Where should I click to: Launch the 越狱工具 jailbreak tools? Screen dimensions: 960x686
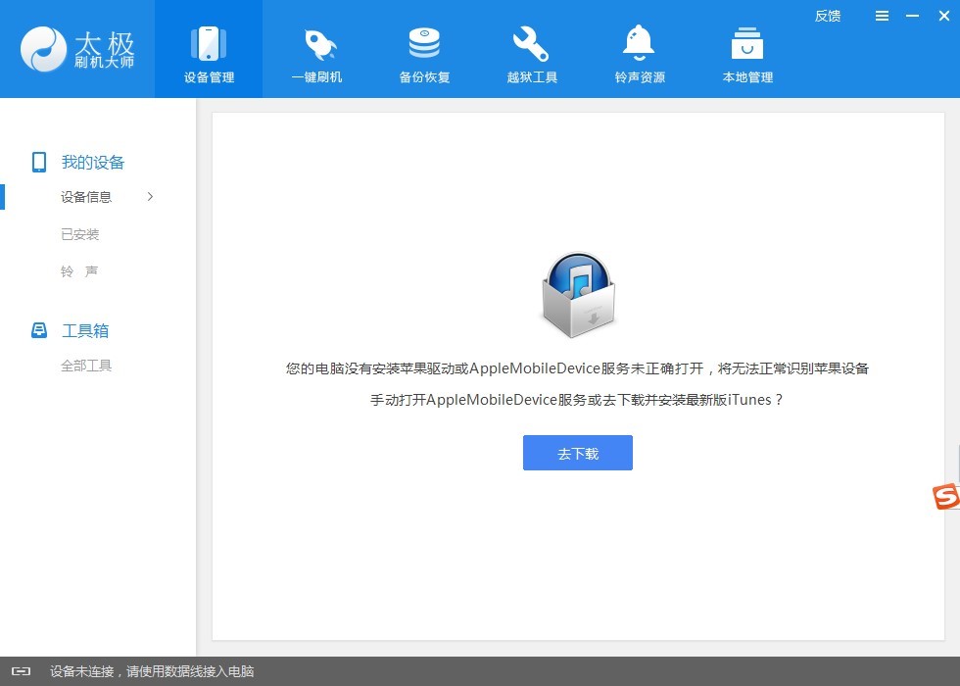(x=531, y=49)
